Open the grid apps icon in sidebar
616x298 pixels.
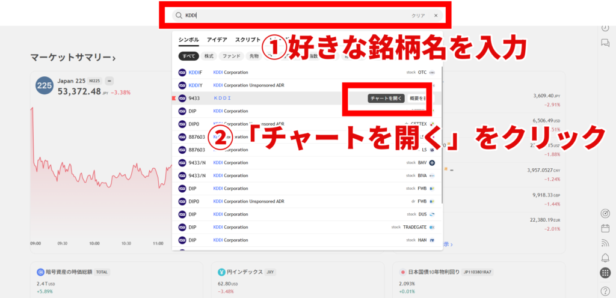click(x=605, y=273)
